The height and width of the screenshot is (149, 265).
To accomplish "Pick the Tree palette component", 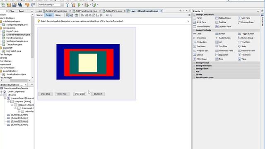I will point(219,59).
